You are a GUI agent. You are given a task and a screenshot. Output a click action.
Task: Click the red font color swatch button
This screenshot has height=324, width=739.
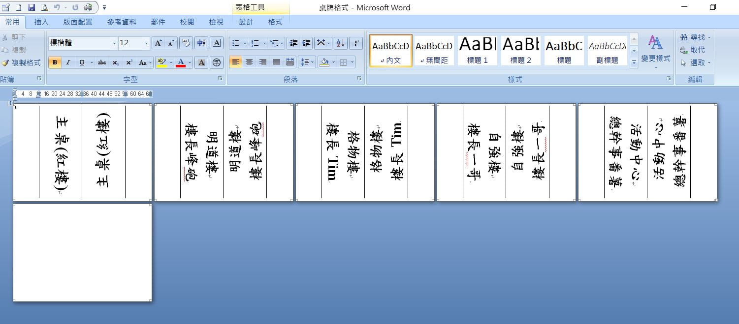[180, 62]
